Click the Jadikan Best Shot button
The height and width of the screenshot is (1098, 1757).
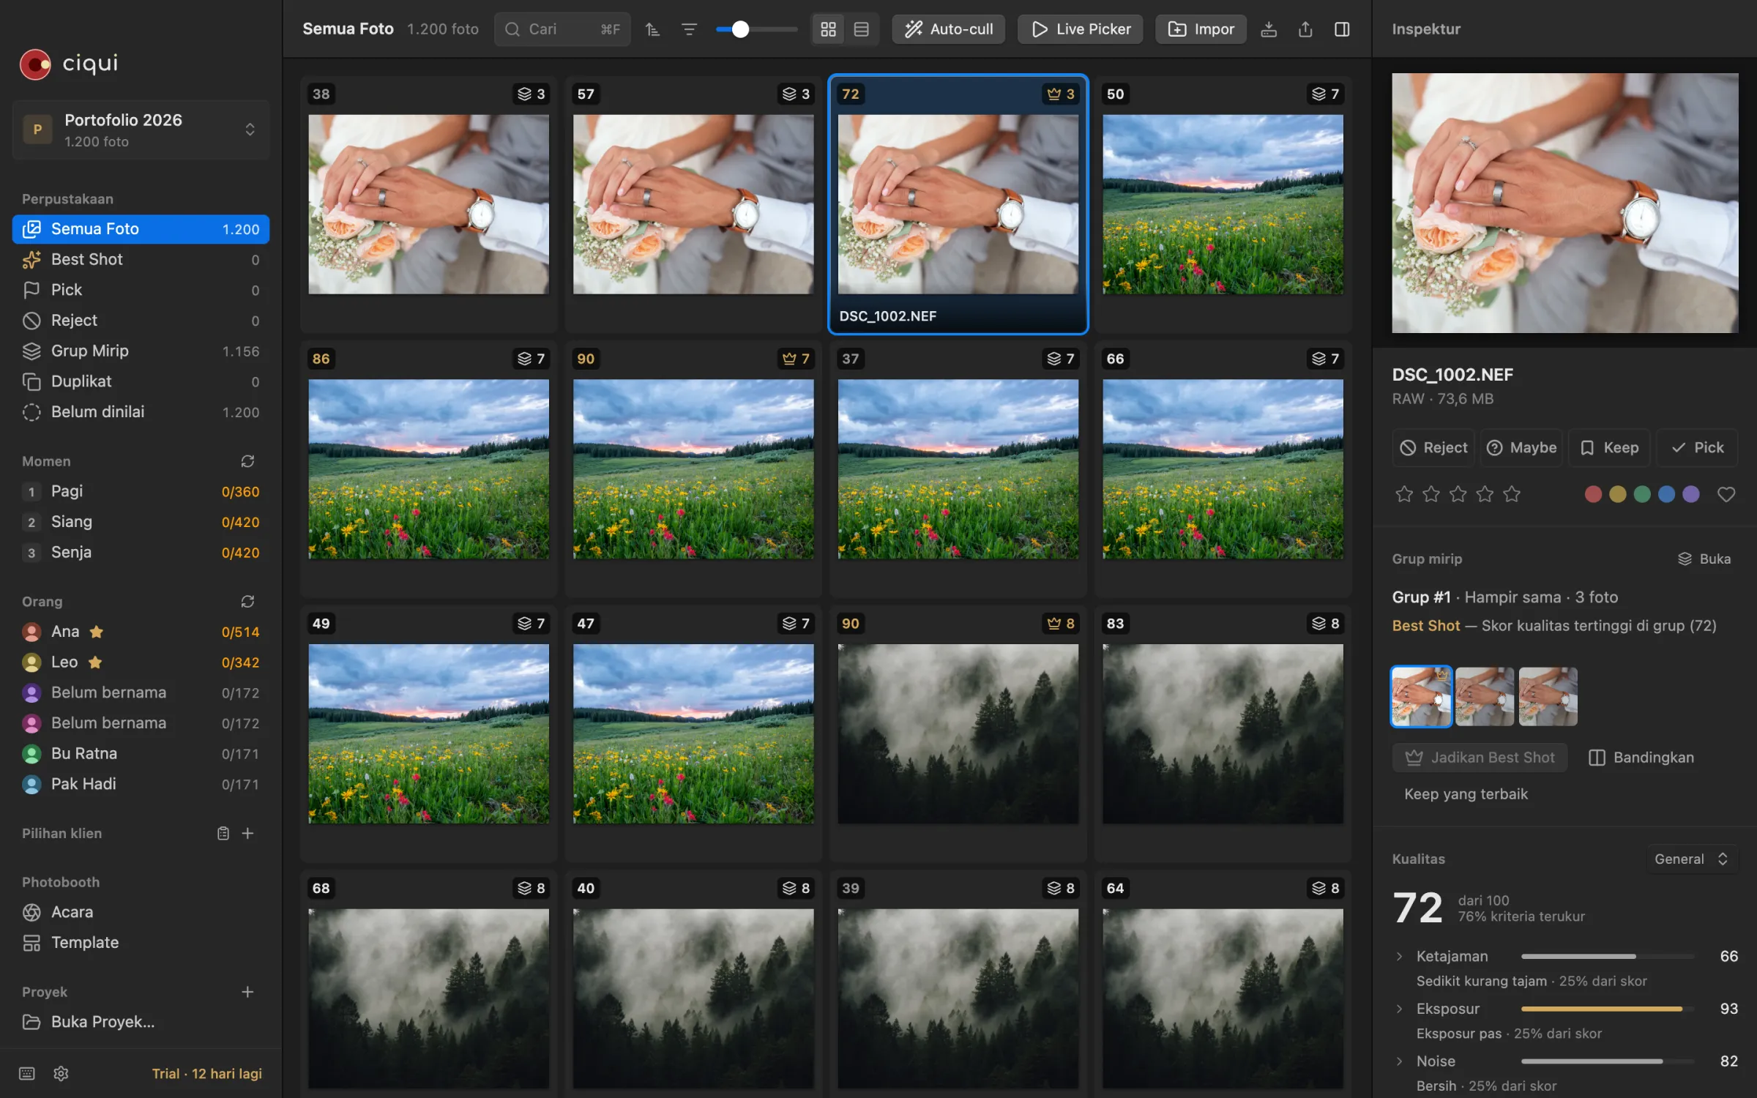[x=1480, y=758]
